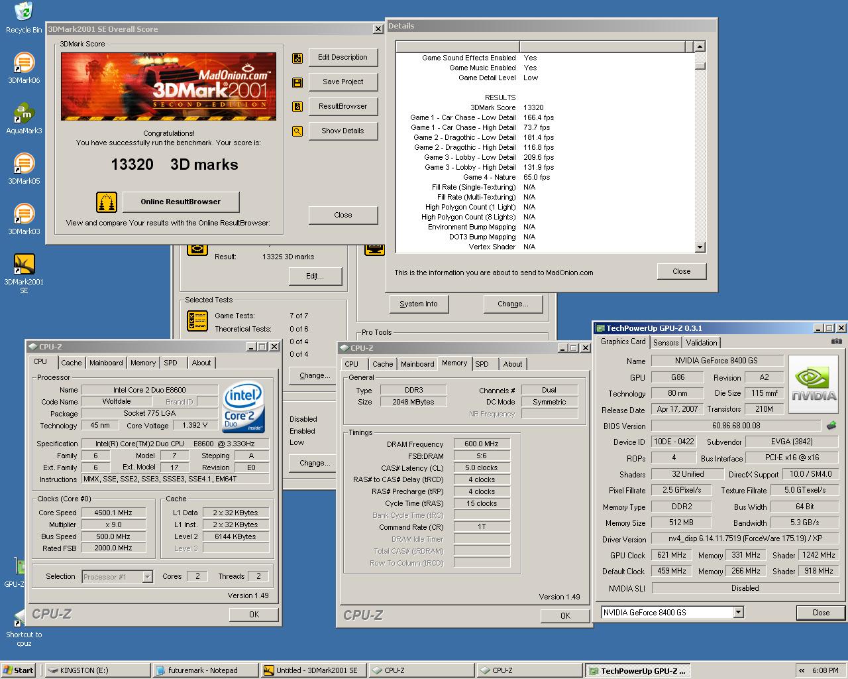Open the AquaMark3 desktop shortcut
This screenshot has width=848, height=679.
point(24,118)
